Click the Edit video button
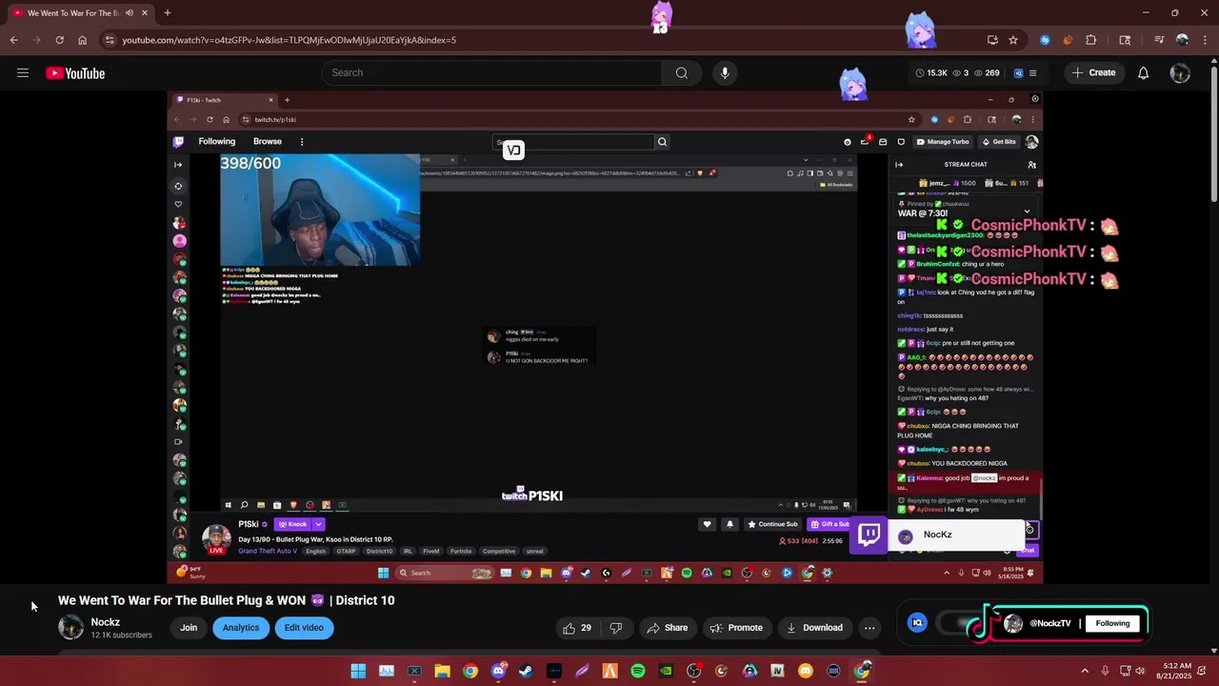The image size is (1219, 686). tap(304, 628)
